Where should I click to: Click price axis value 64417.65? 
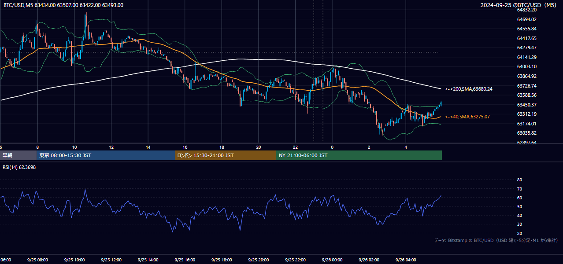(527, 38)
